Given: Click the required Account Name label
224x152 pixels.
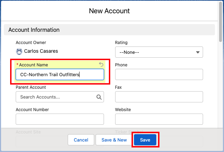Looking at the screenshot, I should pyautogui.click(x=33, y=65).
